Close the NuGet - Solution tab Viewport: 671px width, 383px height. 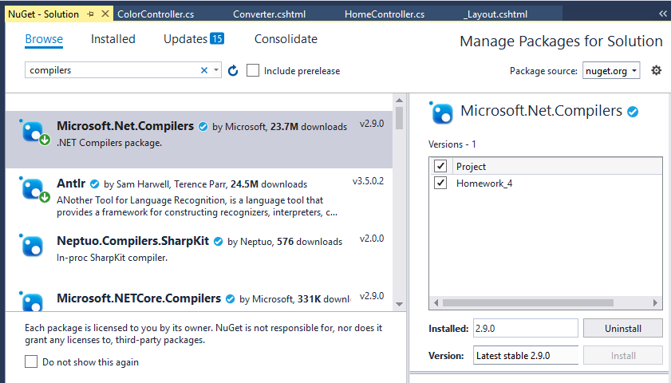point(105,14)
